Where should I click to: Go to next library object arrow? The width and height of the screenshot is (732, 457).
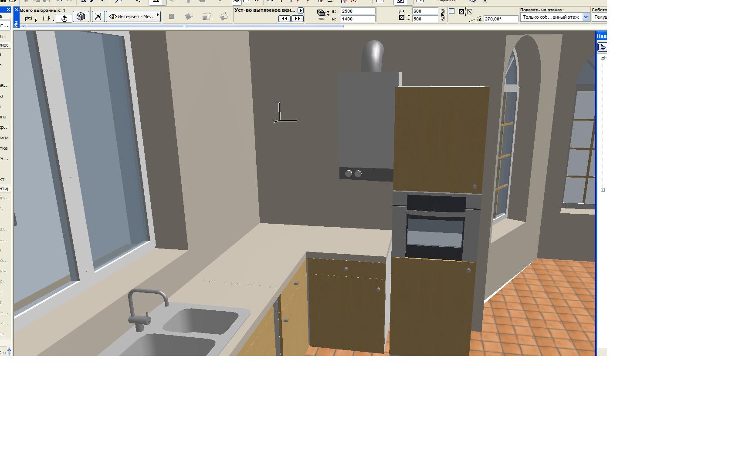[x=298, y=18]
